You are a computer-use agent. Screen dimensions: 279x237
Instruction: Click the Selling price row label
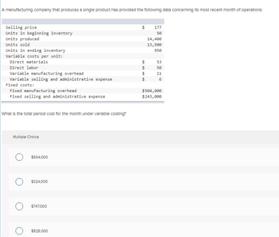(21, 27)
